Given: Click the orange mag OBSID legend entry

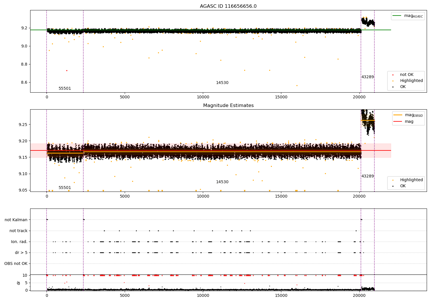Looking at the screenshot, I should [x=408, y=115].
